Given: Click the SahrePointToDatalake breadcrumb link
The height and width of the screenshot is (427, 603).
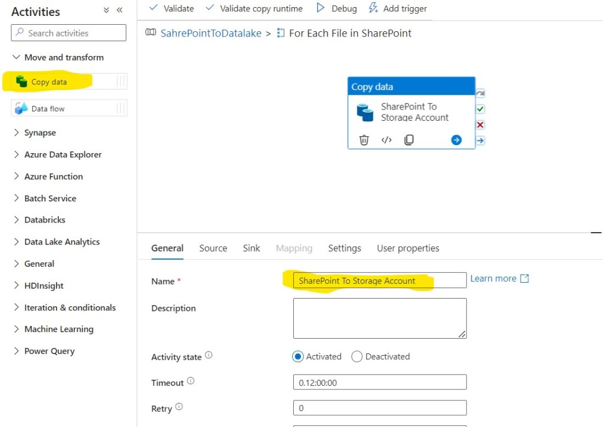Looking at the screenshot, I should point(211,33).
